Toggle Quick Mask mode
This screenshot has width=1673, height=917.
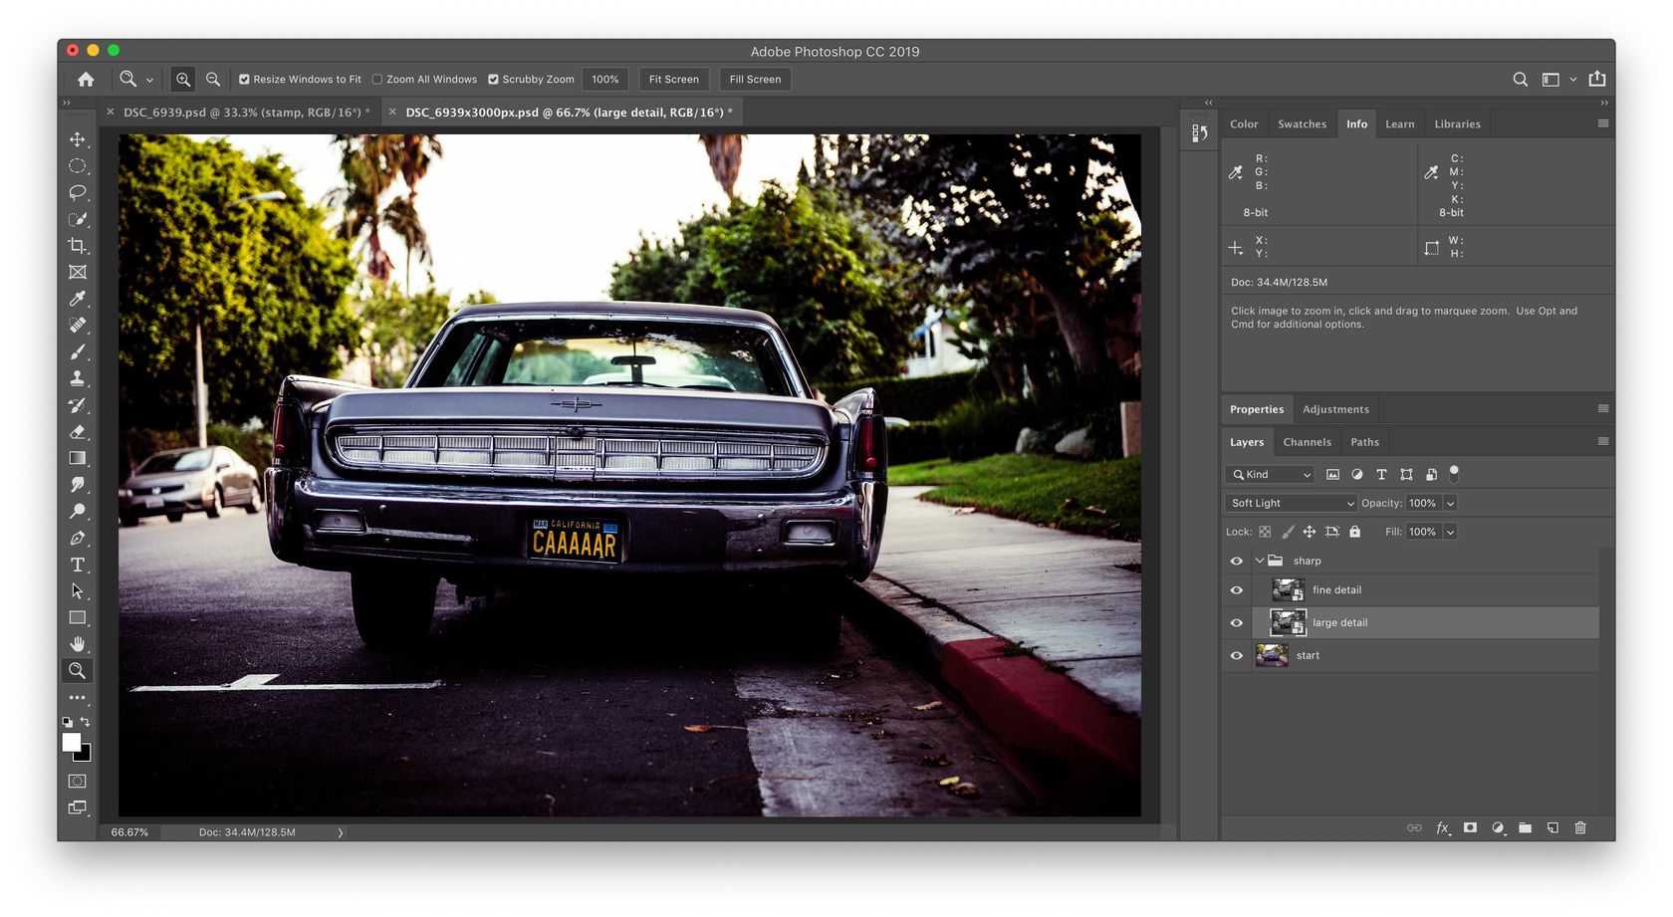pyautogui.click(x=77, y=782)
